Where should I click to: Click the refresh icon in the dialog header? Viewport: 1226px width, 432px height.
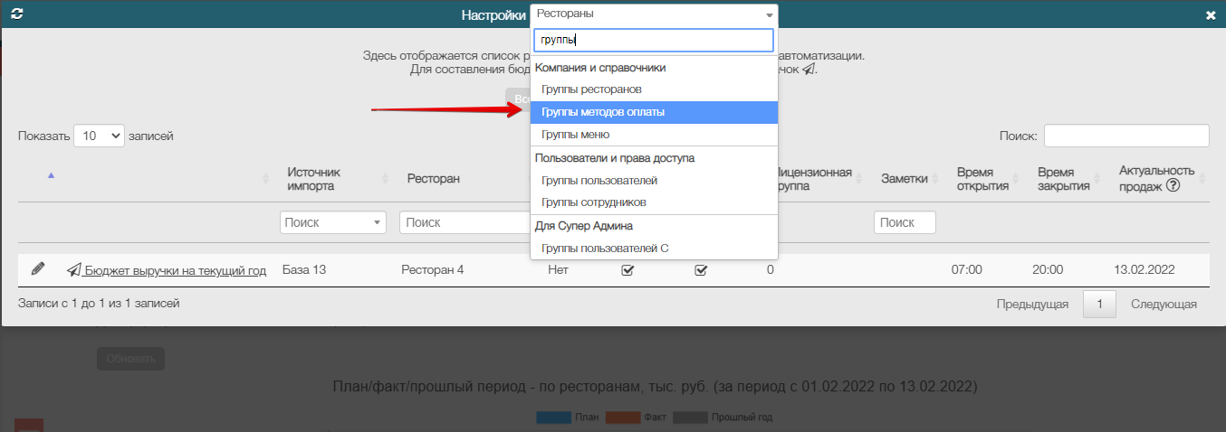[17, 14]
